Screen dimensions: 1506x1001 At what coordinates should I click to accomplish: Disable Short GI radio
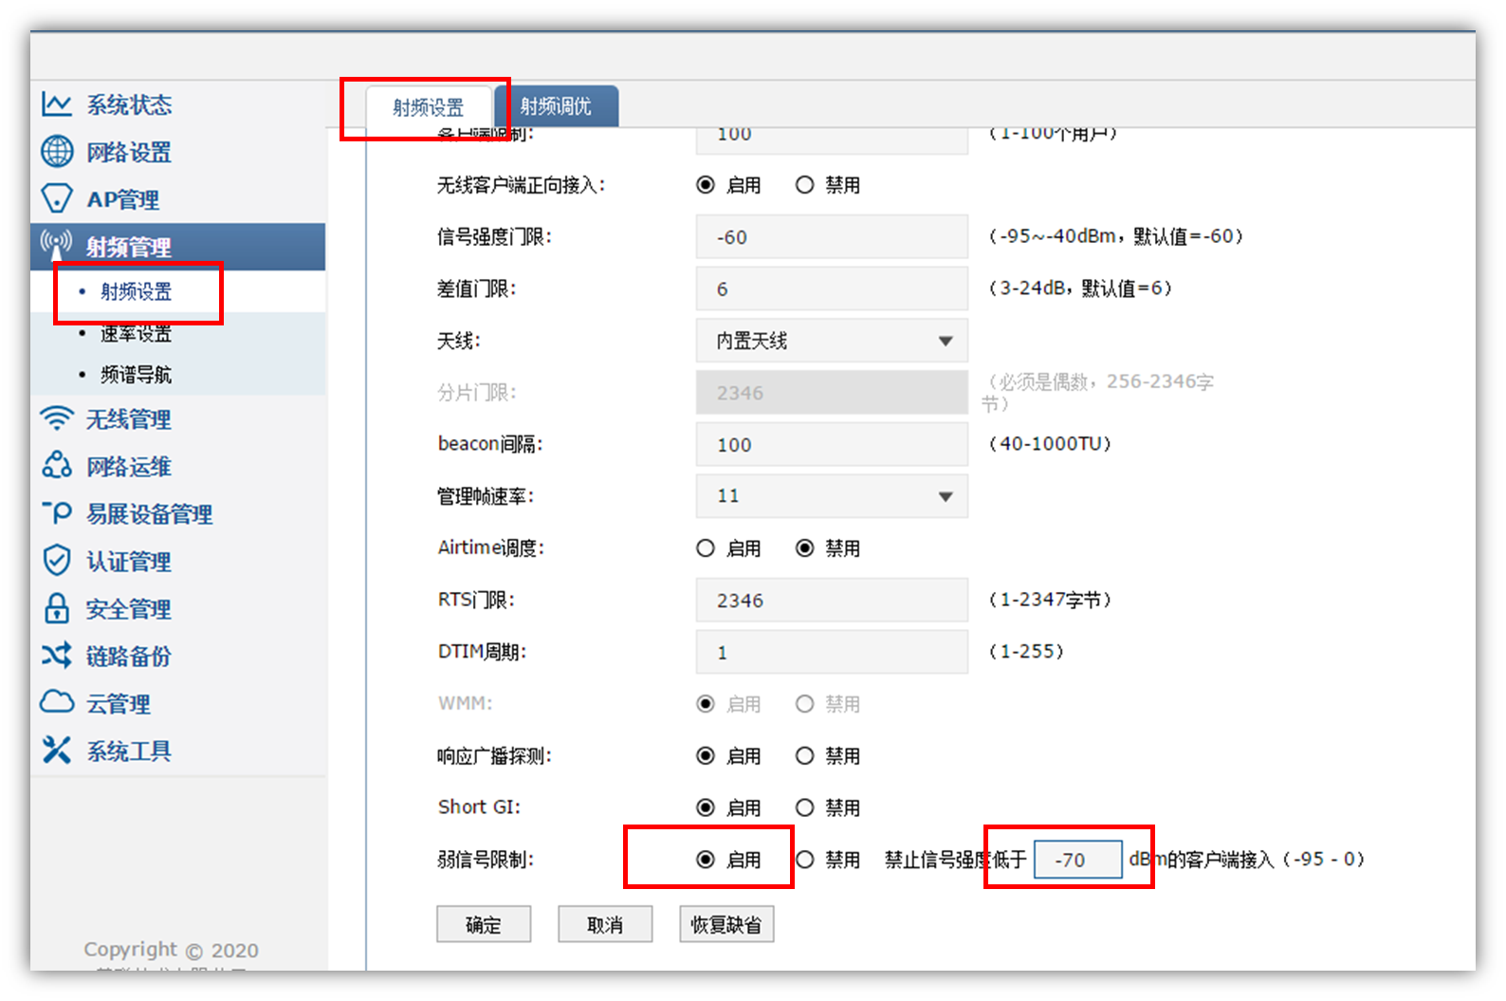pyautogui.click(x=805, y=807)
